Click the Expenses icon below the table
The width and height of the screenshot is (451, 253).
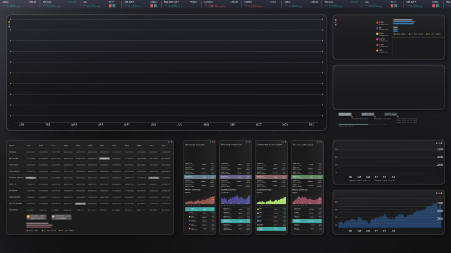pyautogui.click(x=54, y=217)
